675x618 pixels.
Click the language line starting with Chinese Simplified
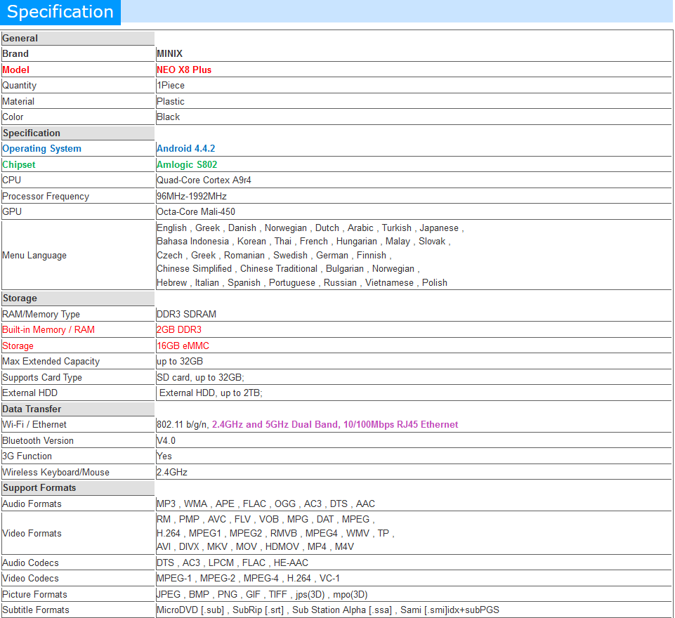(x=288, y=269)
